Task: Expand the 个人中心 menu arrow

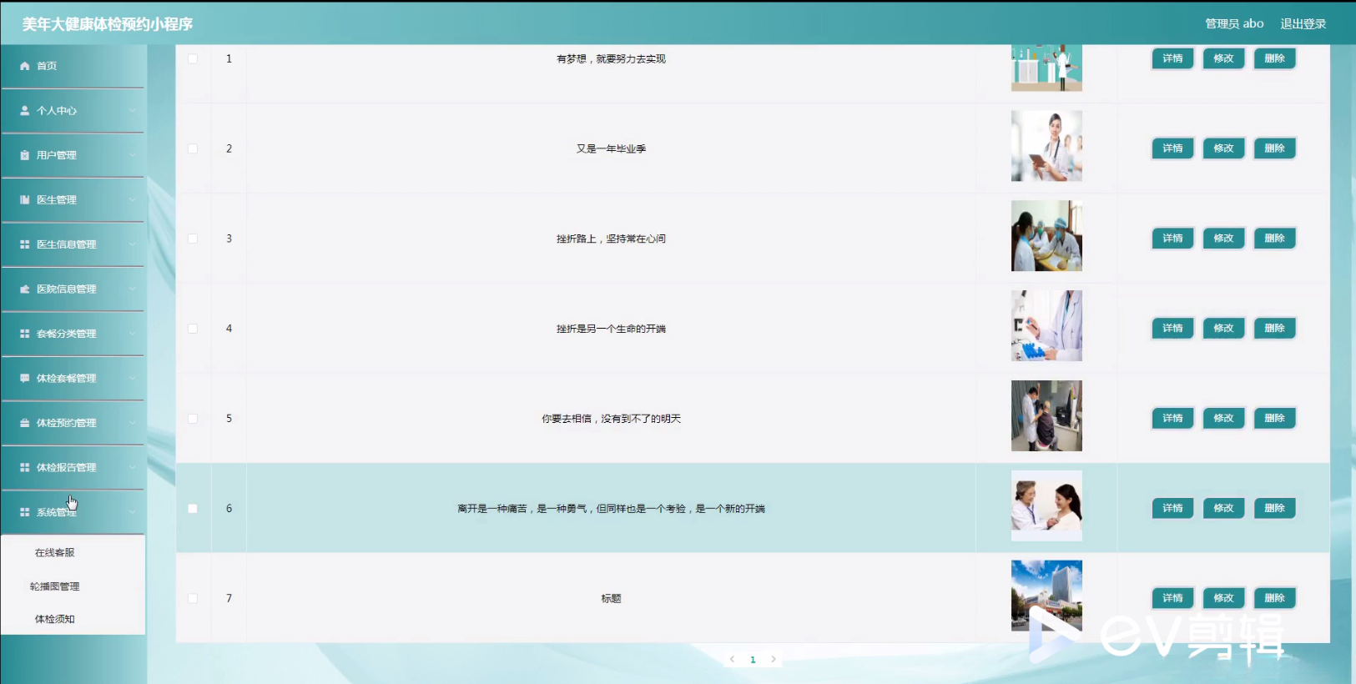Action: [x=132, y=110]
